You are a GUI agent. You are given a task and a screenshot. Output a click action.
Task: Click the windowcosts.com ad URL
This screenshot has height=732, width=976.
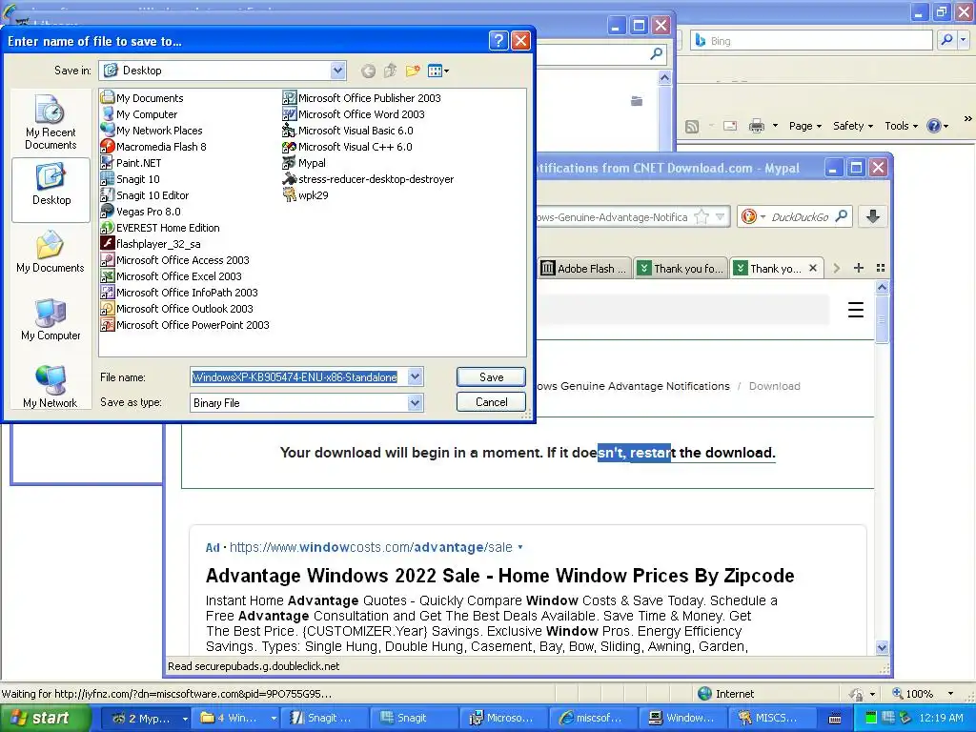click(371, 547)
